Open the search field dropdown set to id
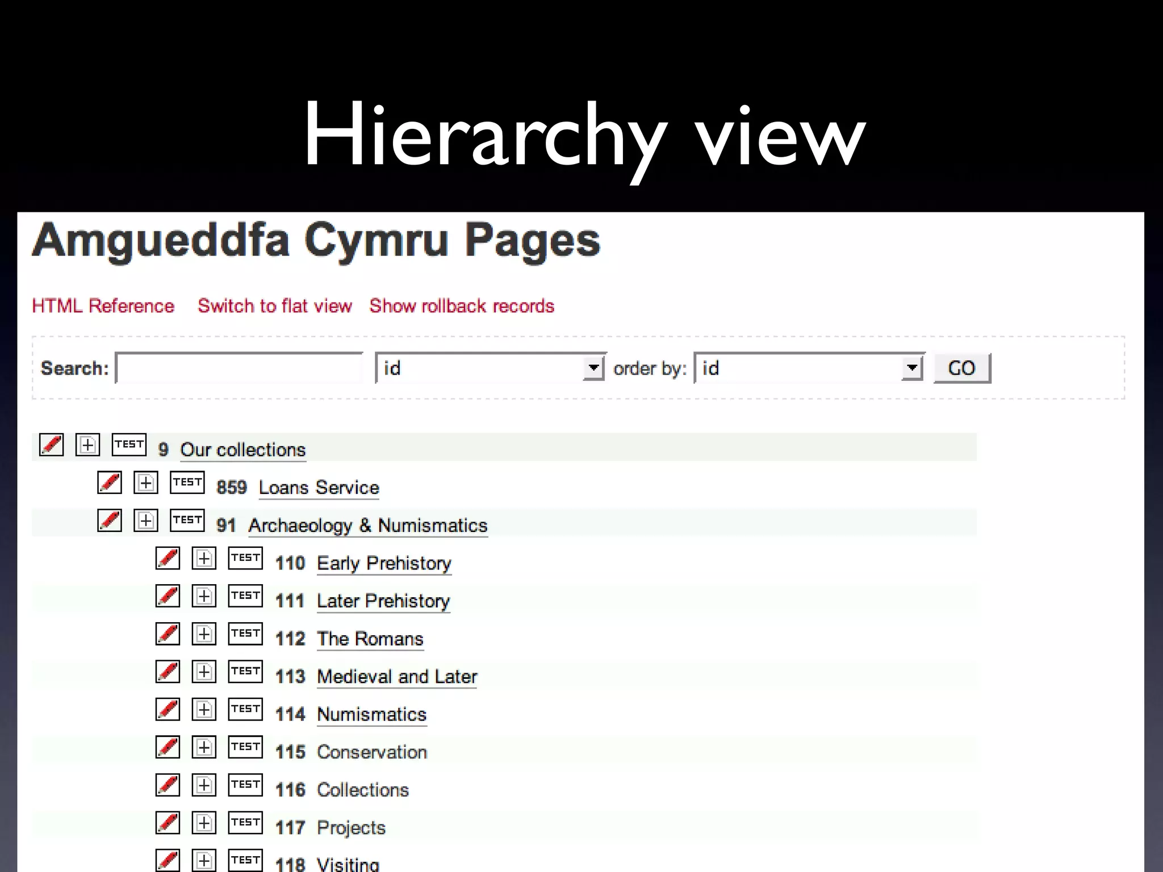1163x872 pixels. 491,368
